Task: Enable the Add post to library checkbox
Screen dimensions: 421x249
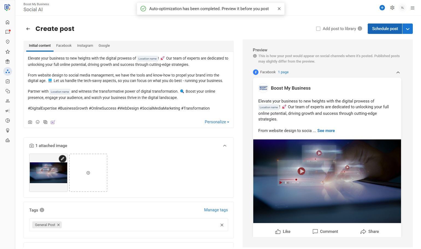Action: coord(318,29)
